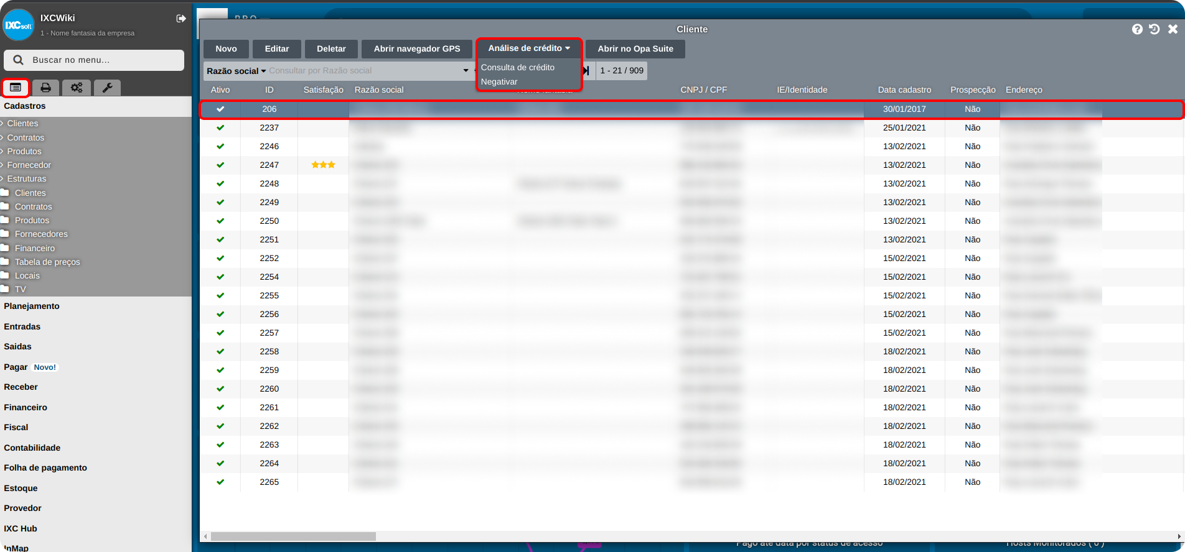Screen dimensions: 1185x552
Task: Click the three-star satisfaction rating in row 2247
Action: point(323,165)
